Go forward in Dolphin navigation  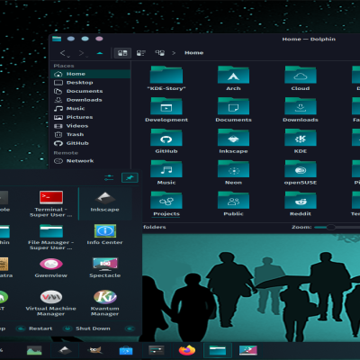tap(83, 53)
